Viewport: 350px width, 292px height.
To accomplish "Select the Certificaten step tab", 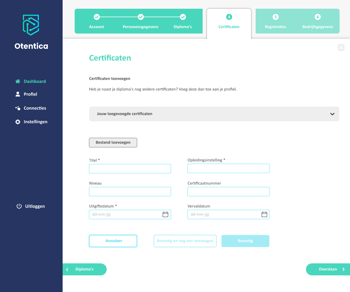I will point(229,23).
